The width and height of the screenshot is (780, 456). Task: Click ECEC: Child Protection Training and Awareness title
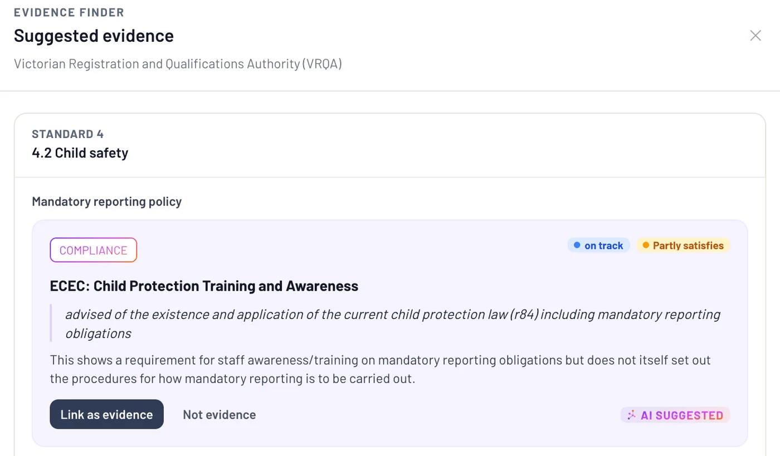tap(204, 286)
